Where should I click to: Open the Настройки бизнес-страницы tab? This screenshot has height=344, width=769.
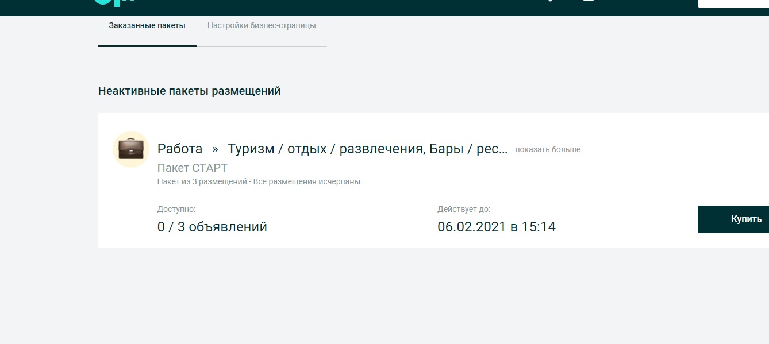262,26
